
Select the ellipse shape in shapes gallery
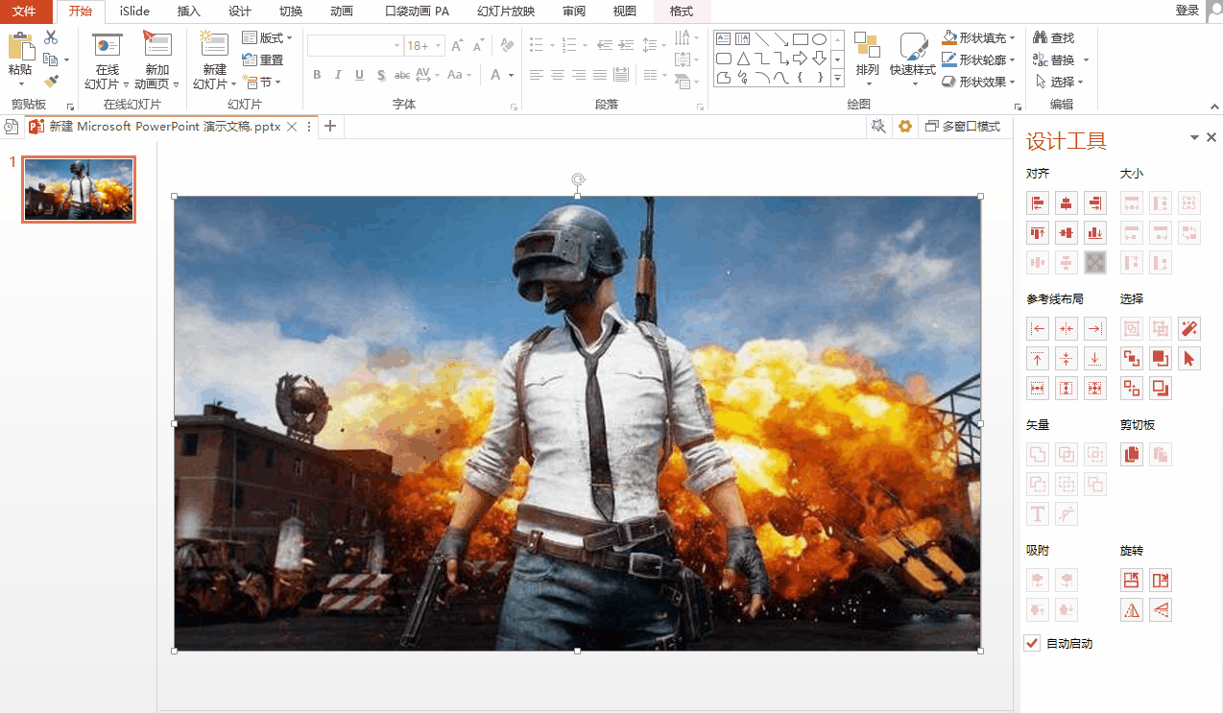[819, 39]
